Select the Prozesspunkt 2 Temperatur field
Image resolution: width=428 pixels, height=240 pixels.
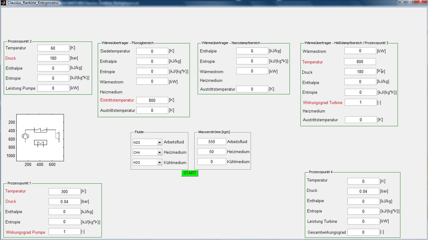point(53,48)
